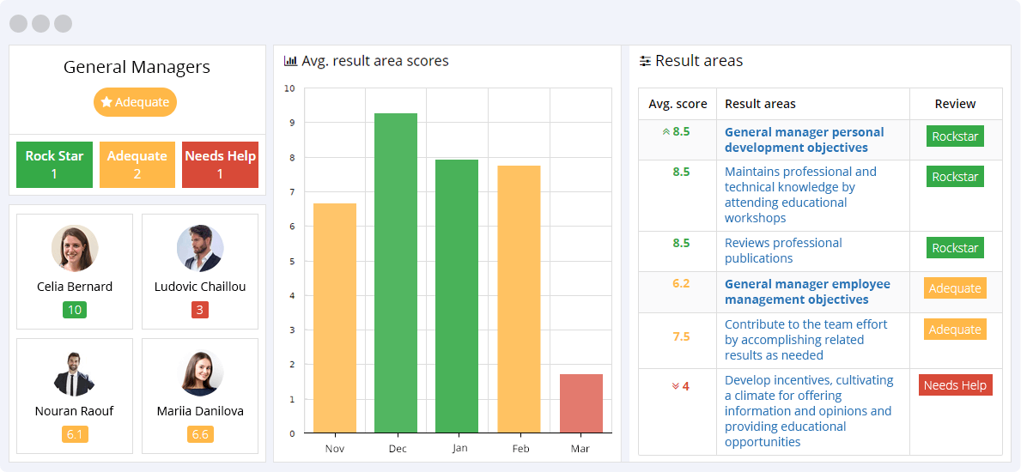1021x472 pixels.
Task: Open the Reviews professional publications link
Action: click(x=783, y=251)
